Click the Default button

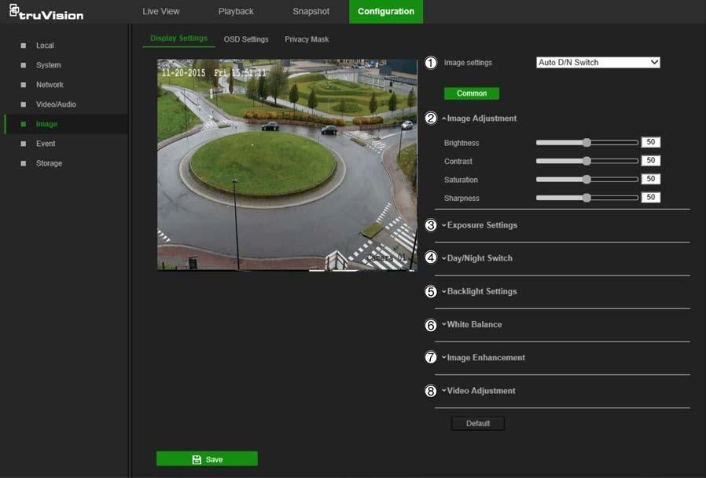(478, 424)
